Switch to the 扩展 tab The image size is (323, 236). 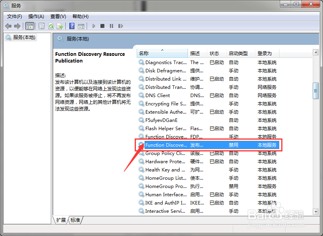coord(61,220)
